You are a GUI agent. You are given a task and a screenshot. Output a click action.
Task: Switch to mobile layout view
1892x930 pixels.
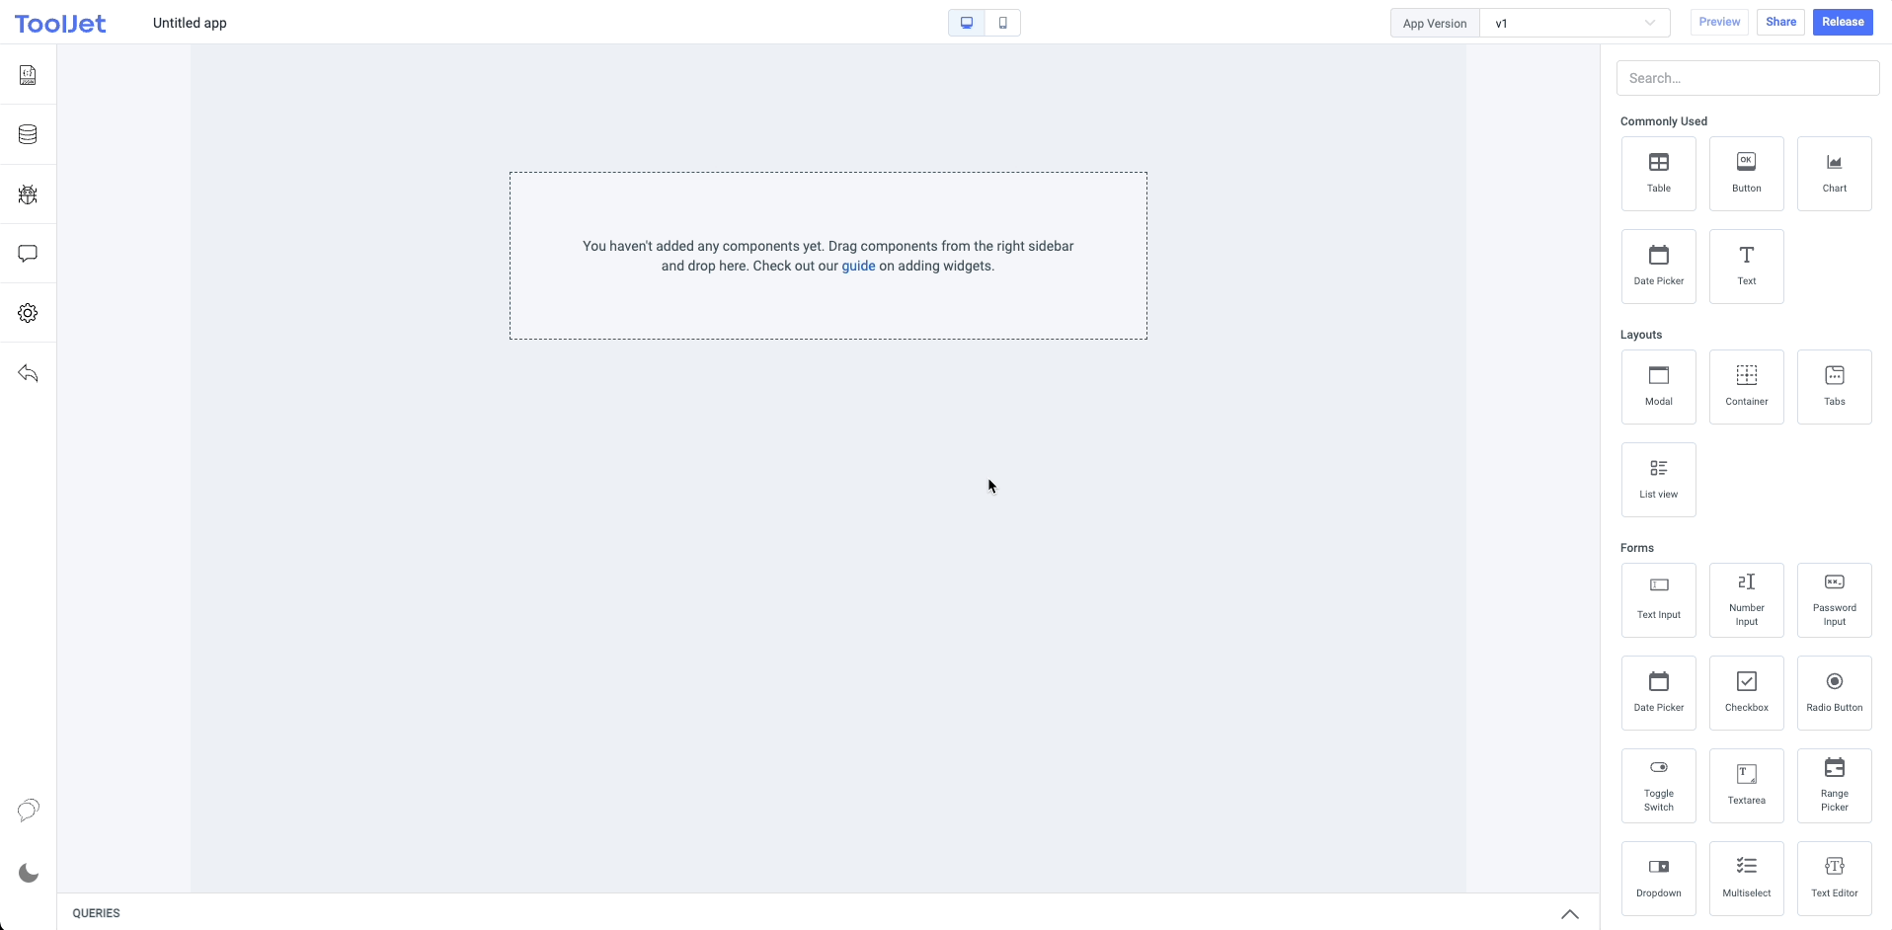click(1002, 23)
